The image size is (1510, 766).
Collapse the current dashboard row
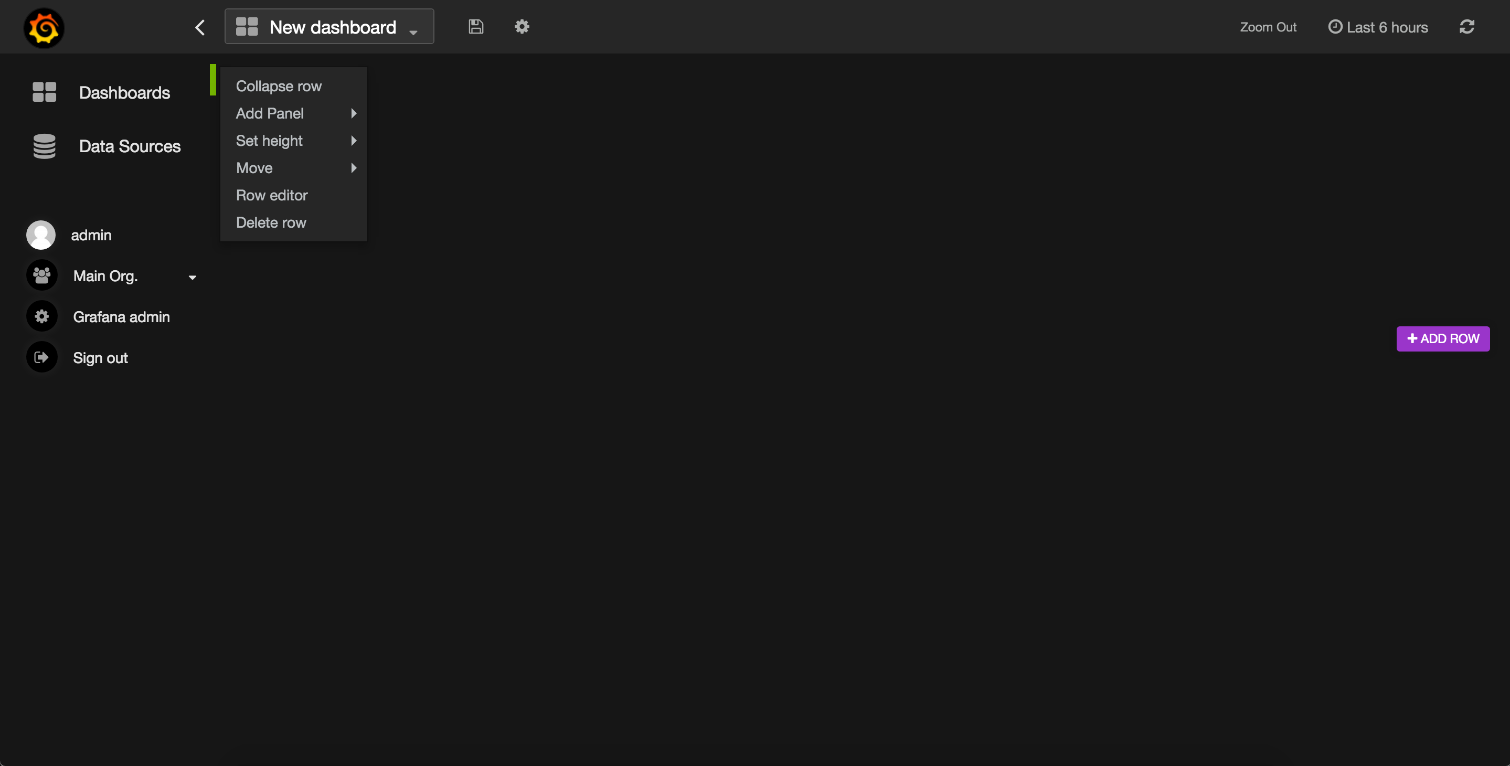[x=279, y=85]
